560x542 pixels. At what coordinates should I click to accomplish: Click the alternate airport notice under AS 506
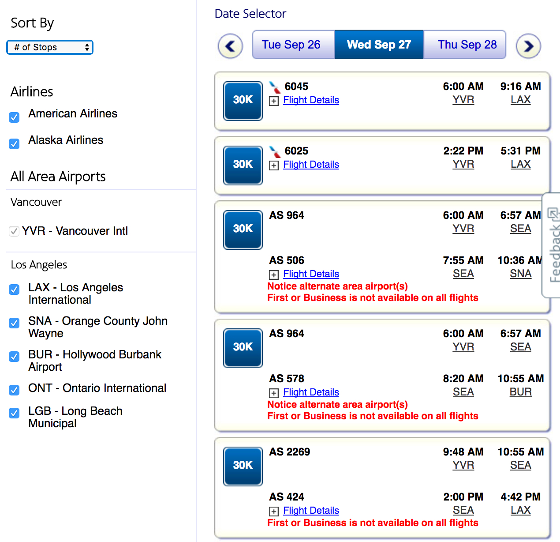[x=338, y=286]
